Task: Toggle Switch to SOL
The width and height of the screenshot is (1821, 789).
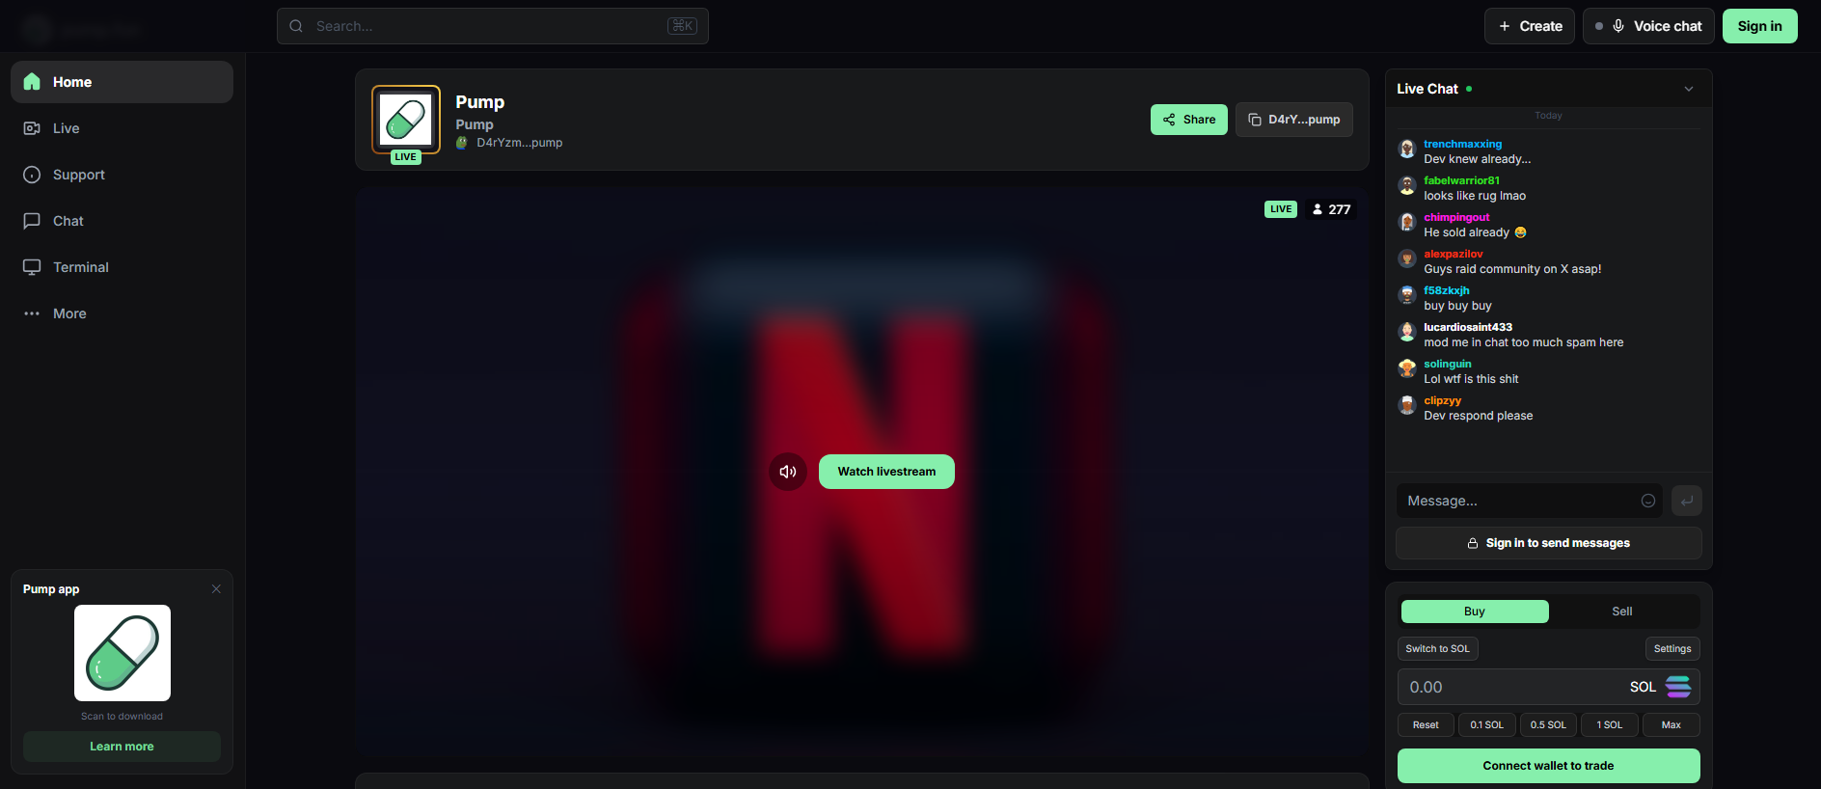Action: [x=1437, y=649]
